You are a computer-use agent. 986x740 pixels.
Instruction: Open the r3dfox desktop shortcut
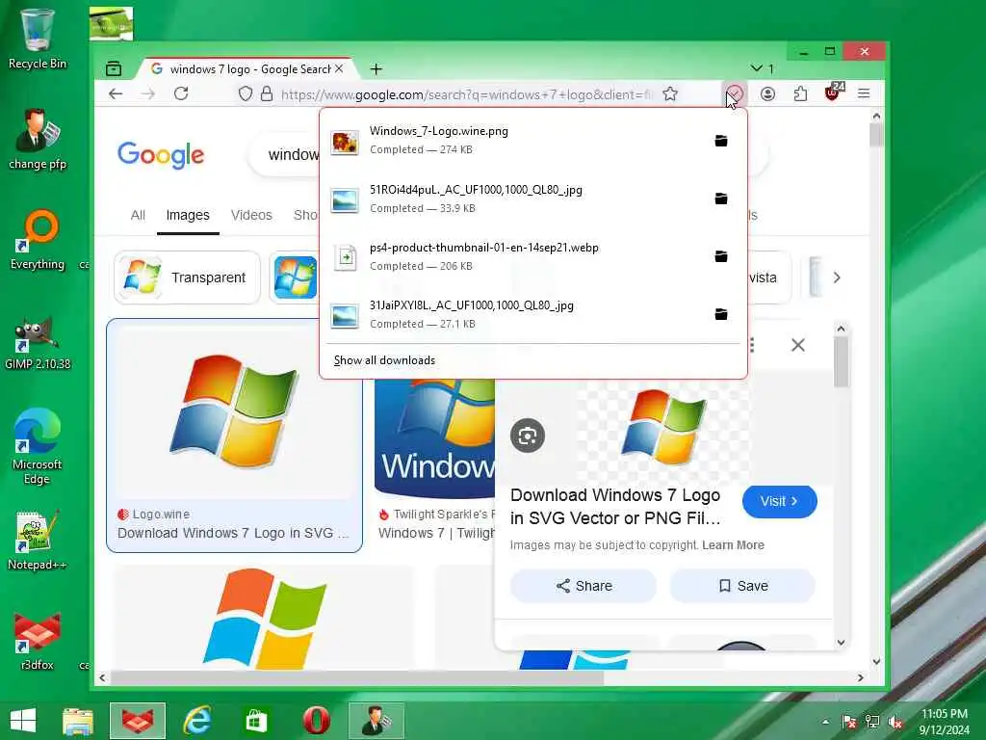[x=38, y=641]
